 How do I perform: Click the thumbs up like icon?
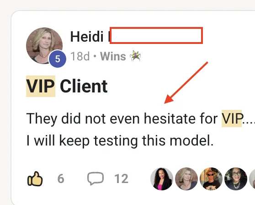[x=35, y=178]
